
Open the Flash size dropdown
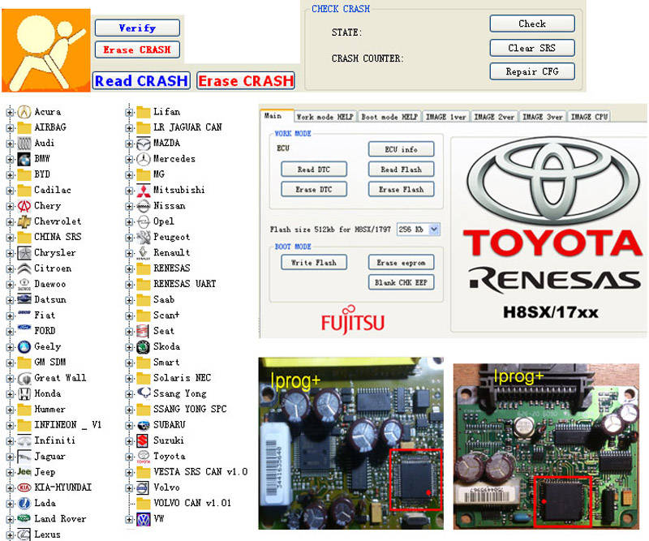(x=434, y=230)
